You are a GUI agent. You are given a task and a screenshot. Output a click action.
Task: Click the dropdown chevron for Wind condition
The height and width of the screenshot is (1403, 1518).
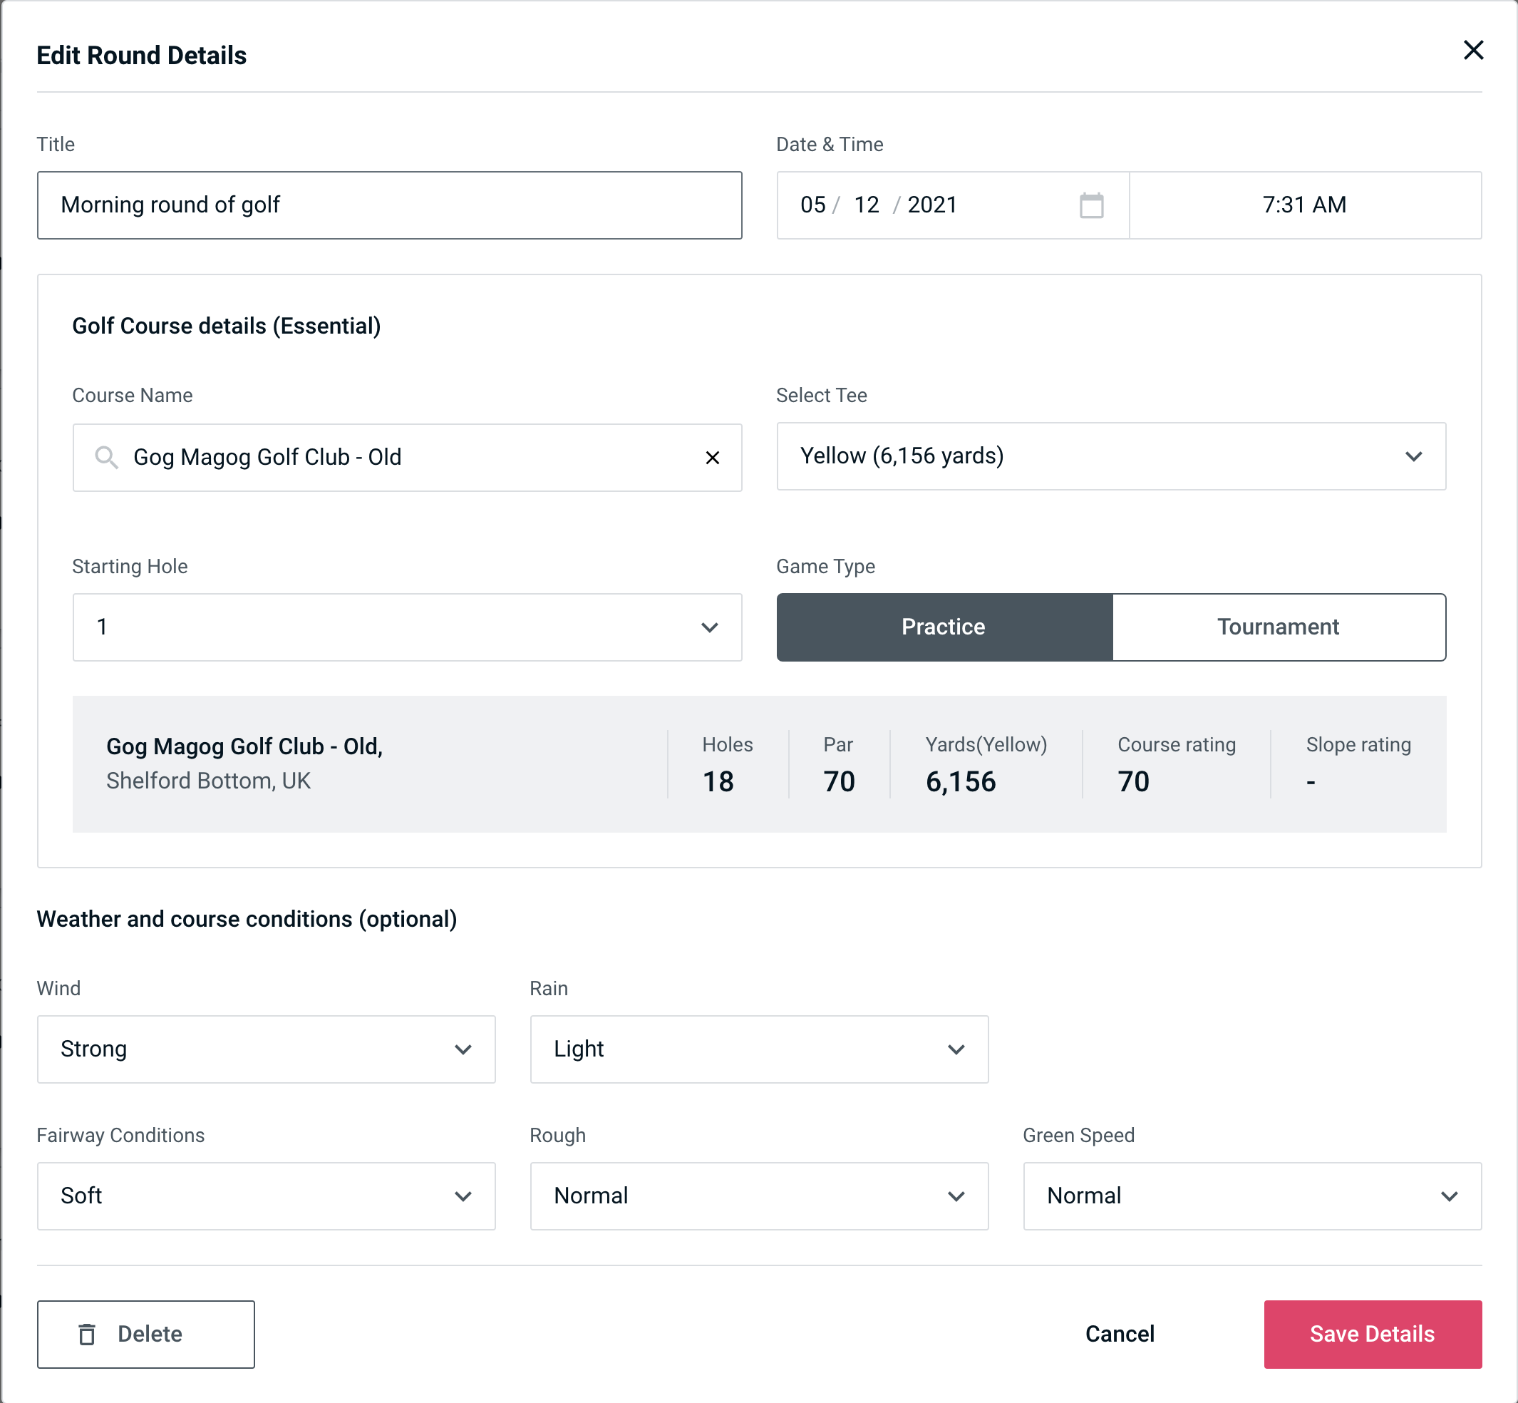coord(465,1049)
